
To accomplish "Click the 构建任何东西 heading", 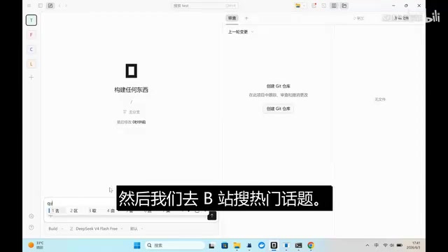I will click(x=131, y=90).
